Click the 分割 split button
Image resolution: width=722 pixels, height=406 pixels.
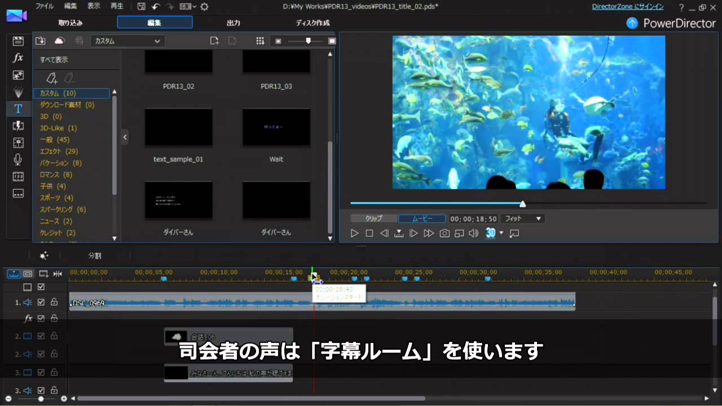coord(95,255)
